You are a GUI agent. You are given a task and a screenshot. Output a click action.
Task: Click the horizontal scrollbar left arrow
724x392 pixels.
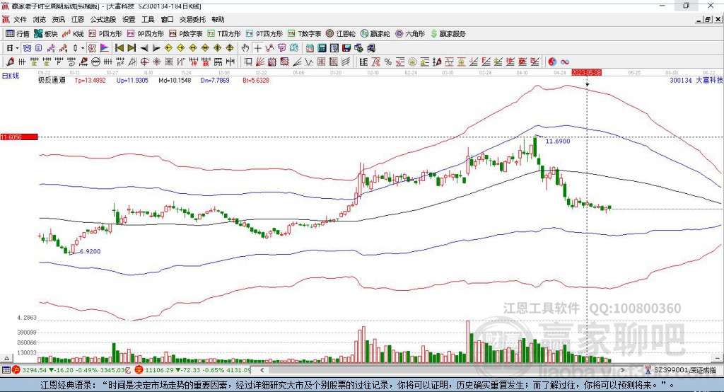(x=262, y=370)
